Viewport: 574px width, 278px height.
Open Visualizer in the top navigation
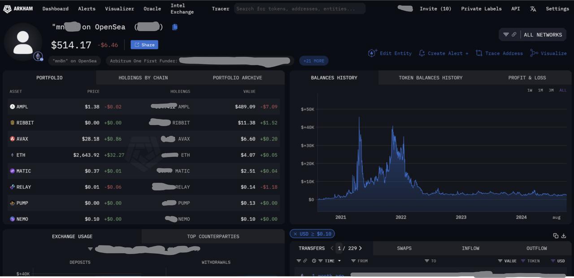coord(119,9)
